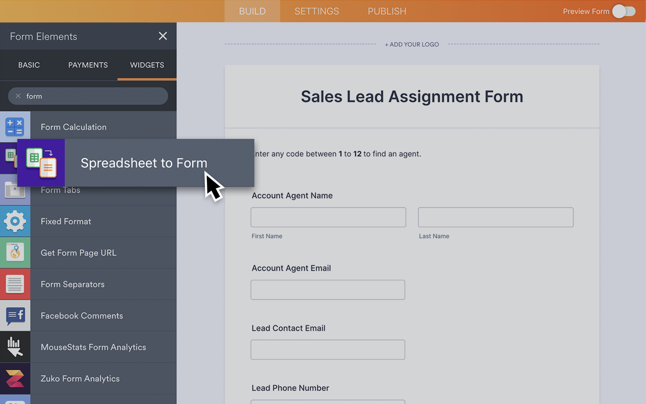Close the Form Elements panel
This screenshot has height=404, width=646.
pos(163,36)
